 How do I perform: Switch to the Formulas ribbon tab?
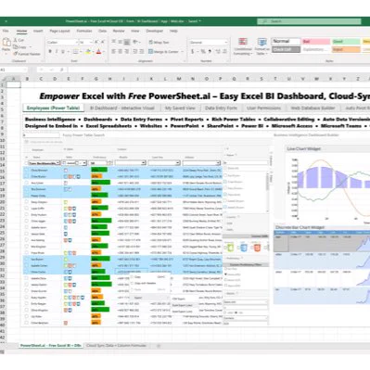84,31
